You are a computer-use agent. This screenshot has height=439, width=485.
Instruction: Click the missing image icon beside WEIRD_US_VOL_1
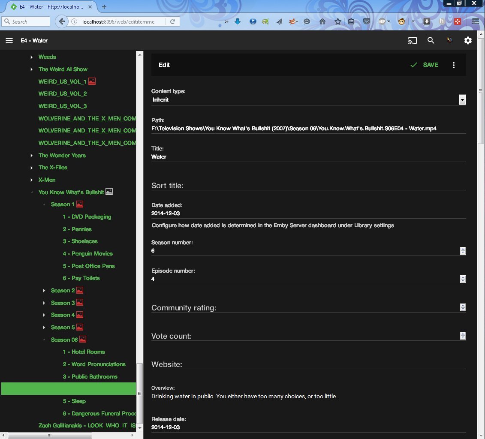(92, 81)
